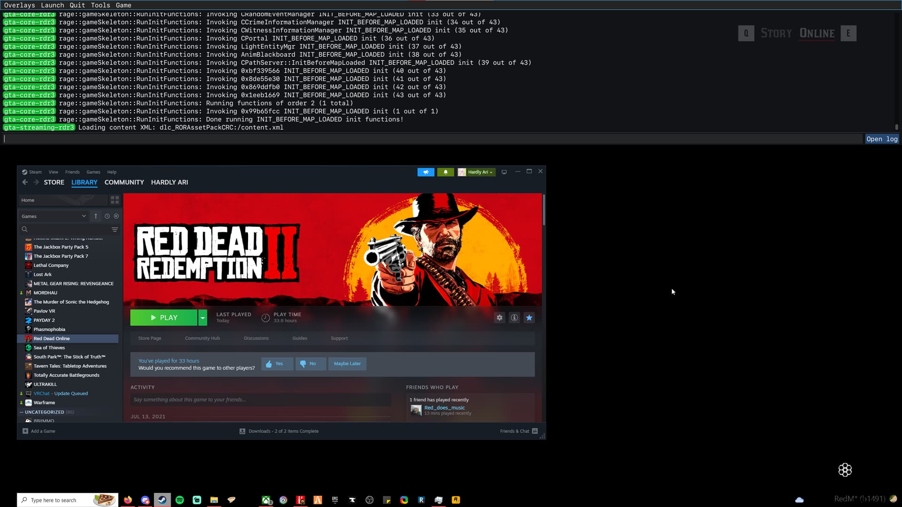Select ULTRAKILL in the library list
Image resolution: width=902 pixels, height=507 pixels.
(x=45, y=384)
